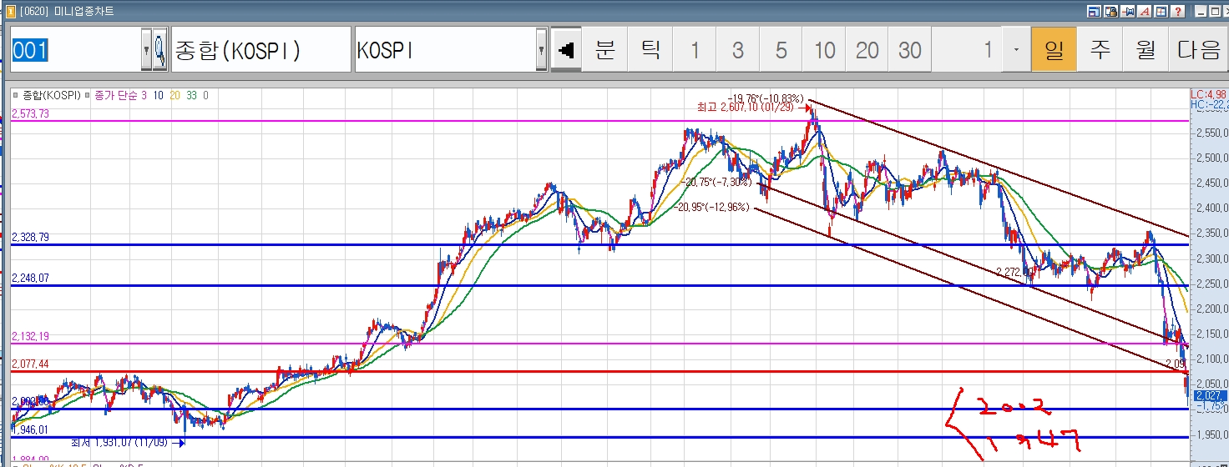Image resolution: width=1229 pixels, height=467 pixels.
Task: Minimize the 미니업종차트 window
Action: pos(1201,12)
